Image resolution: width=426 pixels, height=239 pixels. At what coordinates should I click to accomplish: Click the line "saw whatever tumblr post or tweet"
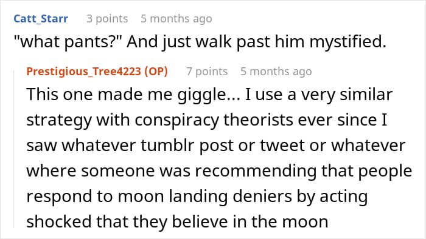[215, 146]
